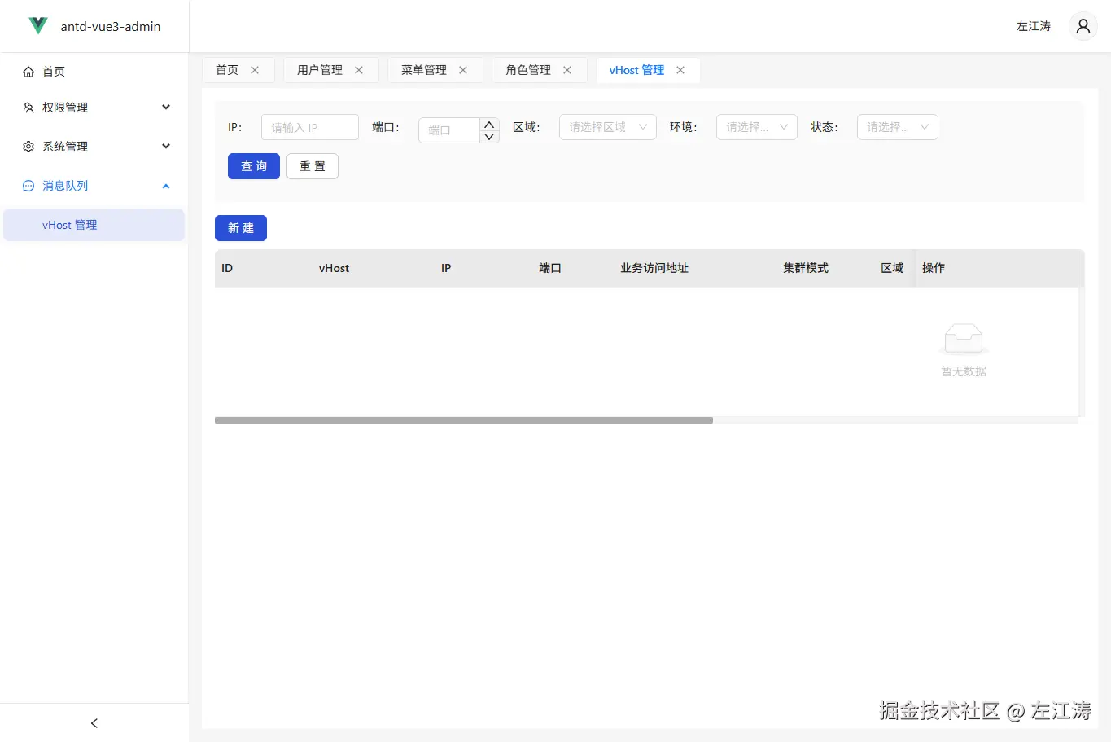Expand the 权限管理 menu section

point(165,107)
